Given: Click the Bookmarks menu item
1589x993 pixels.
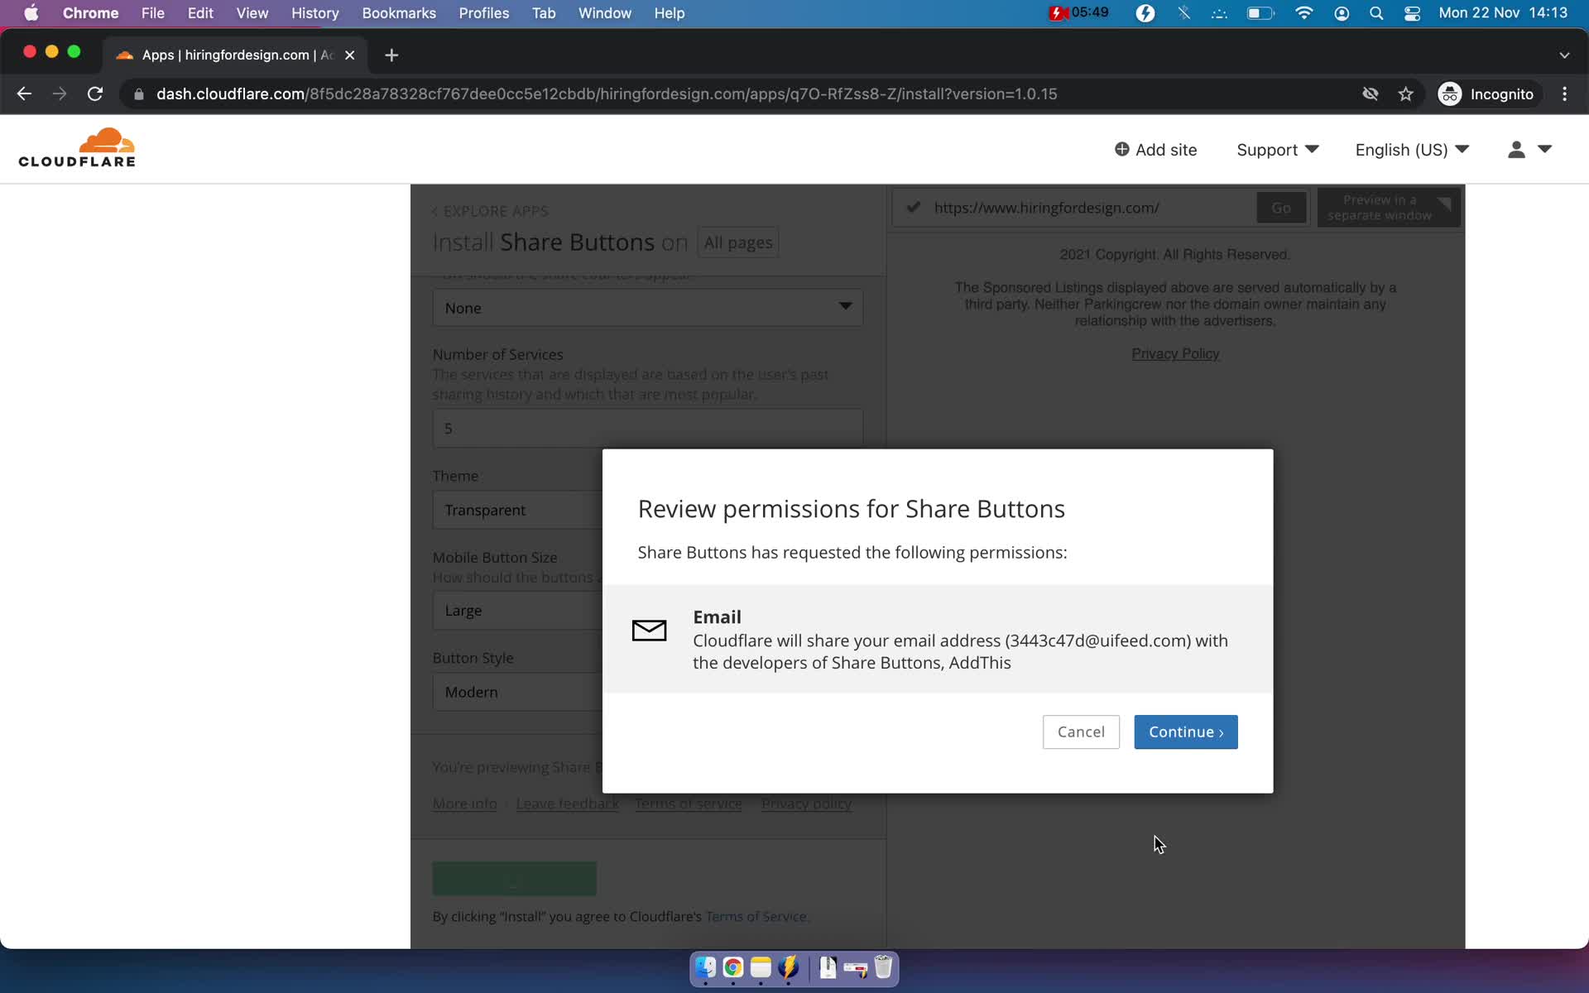Looking at the screenshot, I should [x=398, y=12].
